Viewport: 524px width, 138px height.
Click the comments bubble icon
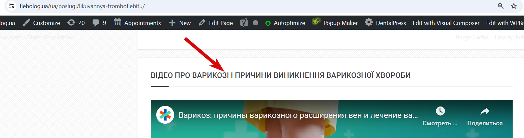tap(96, 23)
